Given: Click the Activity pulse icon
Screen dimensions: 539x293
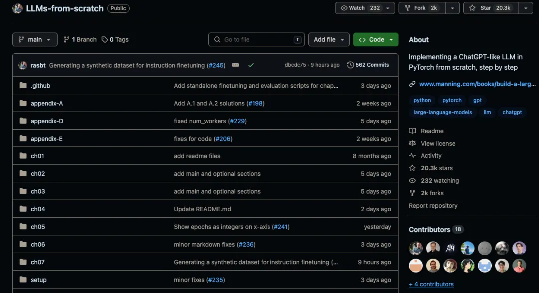Looking at the screenshot, I should [412, 155].
